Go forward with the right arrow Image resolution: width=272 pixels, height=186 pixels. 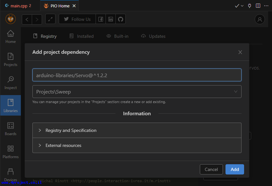[37, 19]
